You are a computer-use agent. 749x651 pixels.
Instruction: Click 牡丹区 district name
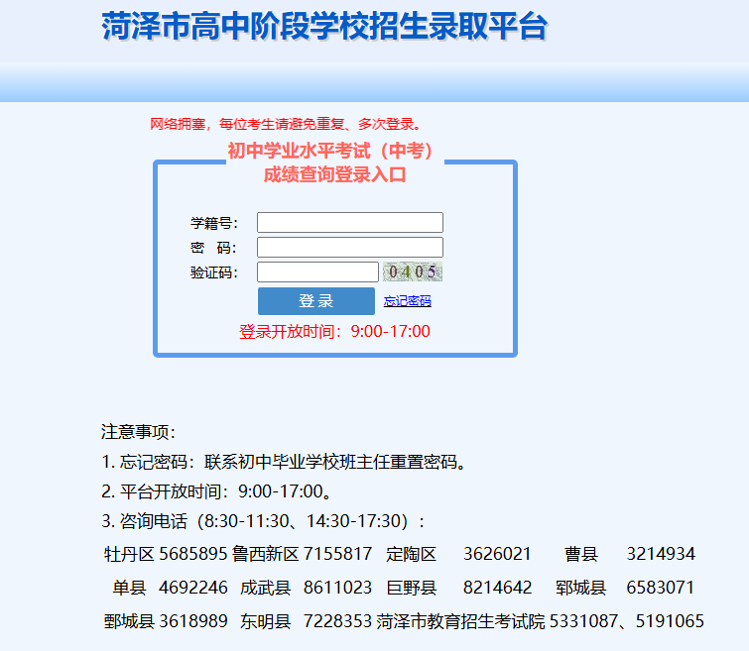[x=129, y=554]
